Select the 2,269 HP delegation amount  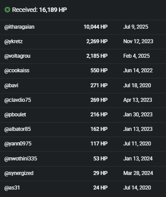coord(97,41)
